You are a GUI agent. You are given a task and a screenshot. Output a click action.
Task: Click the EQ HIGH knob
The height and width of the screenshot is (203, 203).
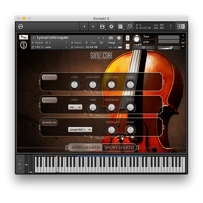130,85
